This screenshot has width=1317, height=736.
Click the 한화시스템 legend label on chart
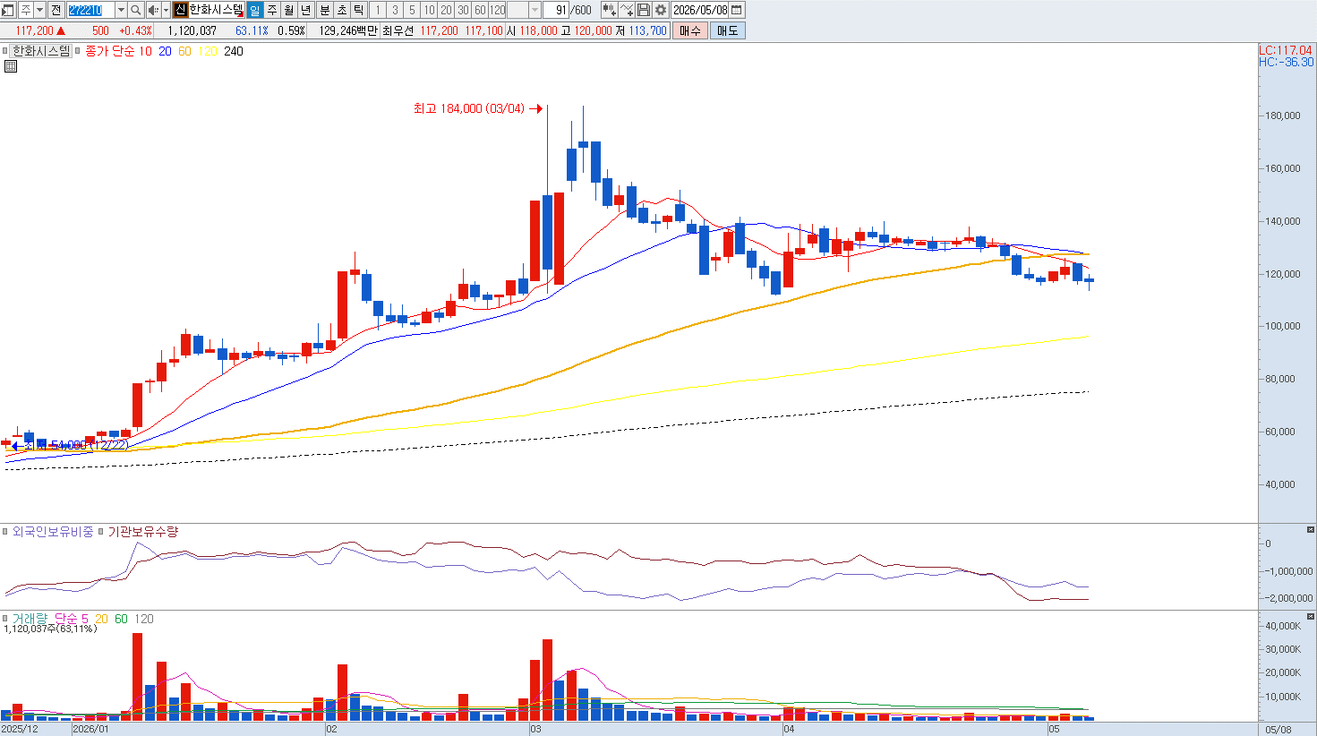pos(41,51)
